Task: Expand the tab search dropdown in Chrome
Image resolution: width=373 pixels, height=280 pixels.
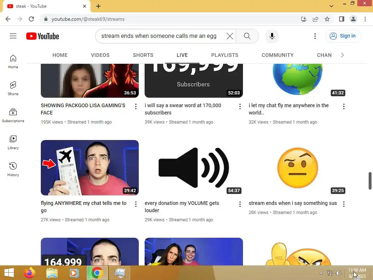Action: coord(331,6)
